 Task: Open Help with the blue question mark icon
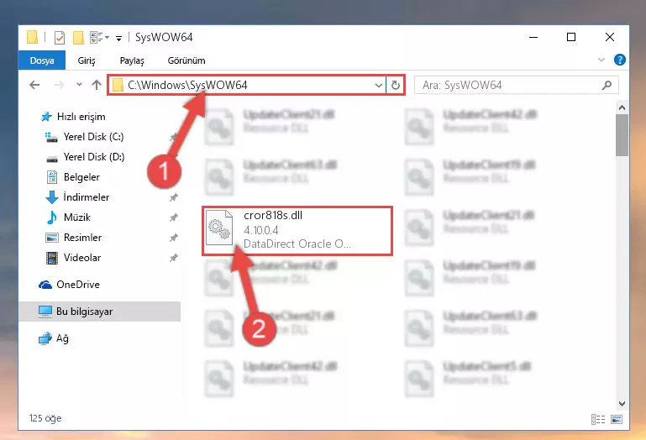pyautogui.click(x=620, y=60)
